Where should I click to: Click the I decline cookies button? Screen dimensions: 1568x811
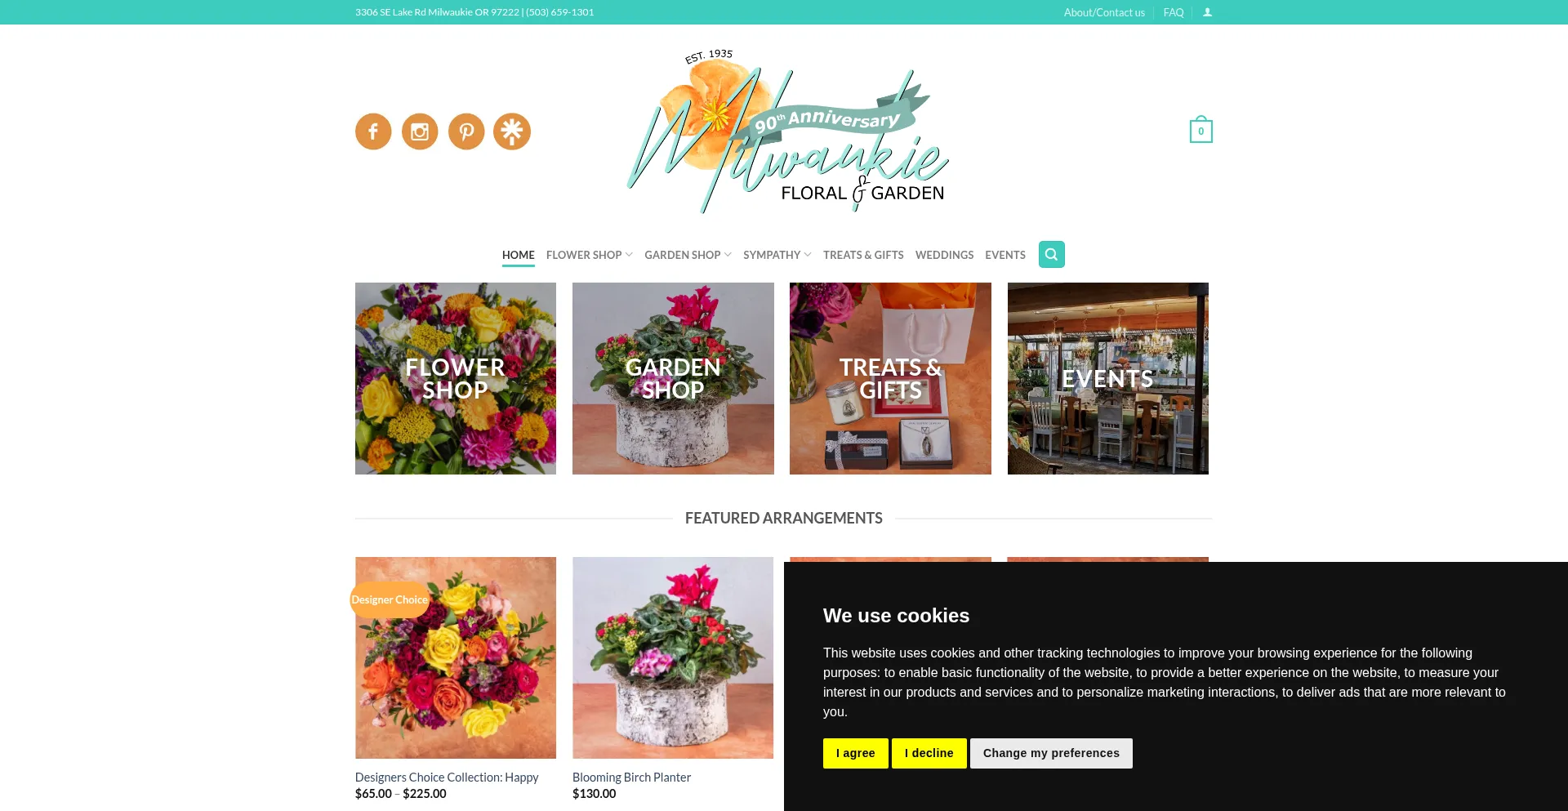pyautogui.click(x=929, y=753)
